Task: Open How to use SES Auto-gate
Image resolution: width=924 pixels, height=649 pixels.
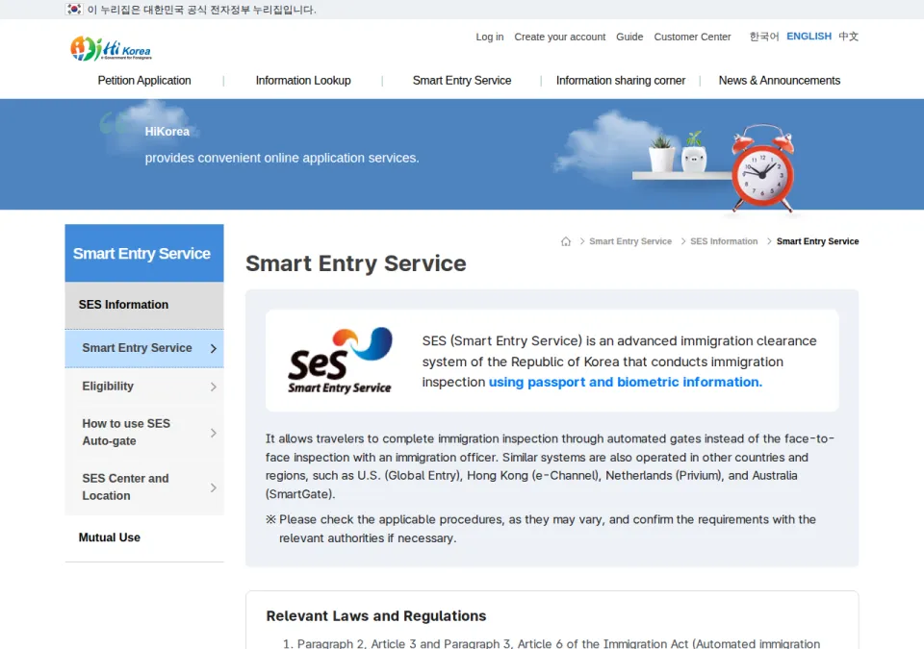Action: 144,433
